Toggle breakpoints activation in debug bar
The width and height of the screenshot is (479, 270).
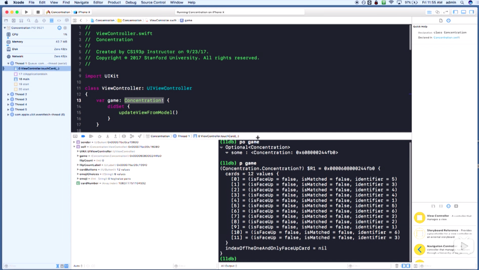83,136
